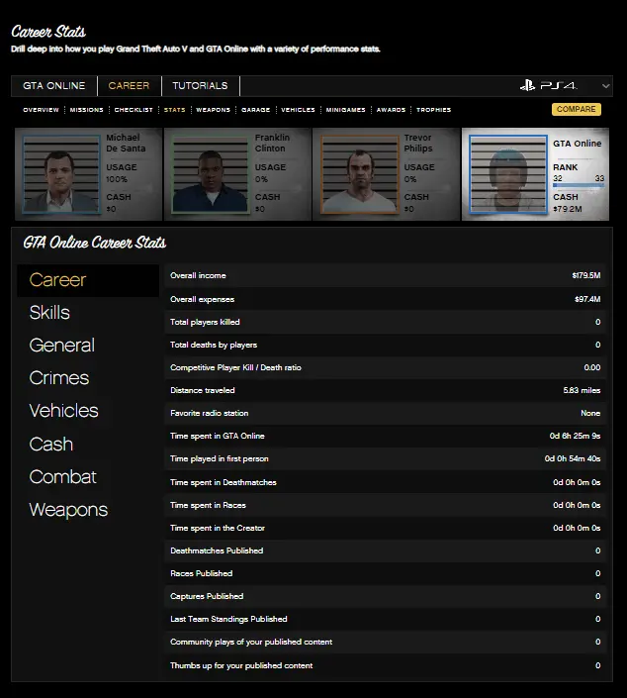The height and width of the screenshot is (698, 627).
Task: Expand the platform dropdown chevron
Action: coord(605,86)
